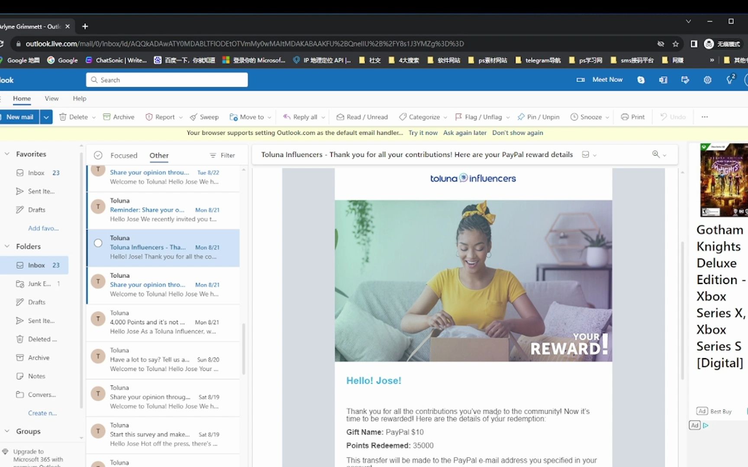Image resolution: width=748 pixels, height=467 pixels.
Task: Expand Categorize dropdown chevron
Action: point(445,117)
